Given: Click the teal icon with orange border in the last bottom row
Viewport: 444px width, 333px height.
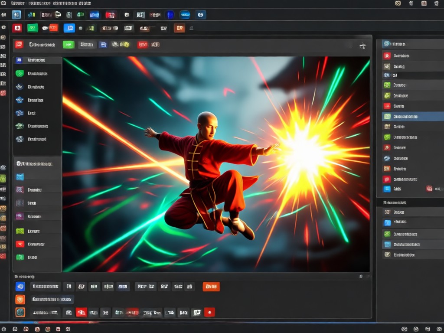Looking at the screenshot, I should click(x=20, y=312).
